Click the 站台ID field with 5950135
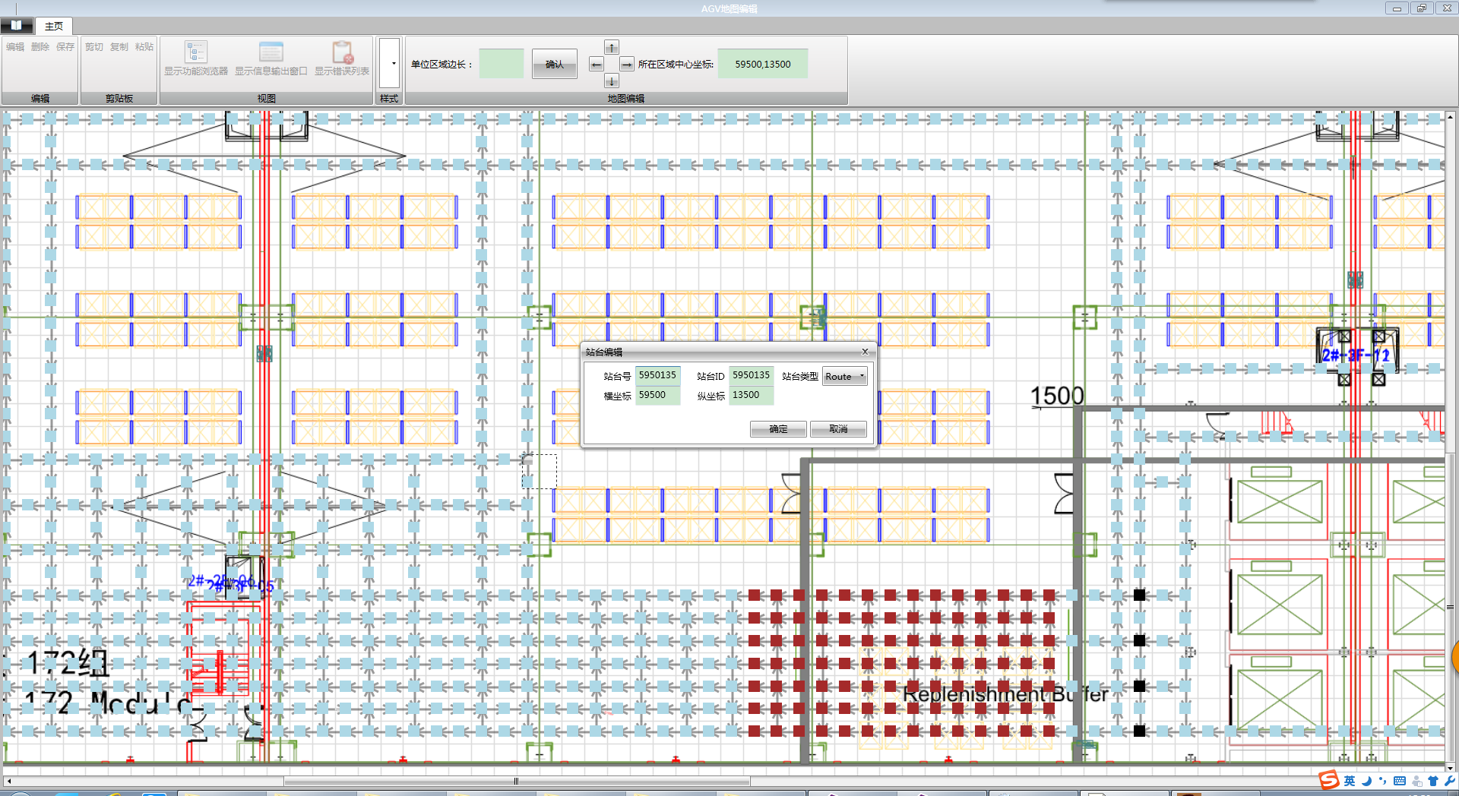 coord(752,375)
